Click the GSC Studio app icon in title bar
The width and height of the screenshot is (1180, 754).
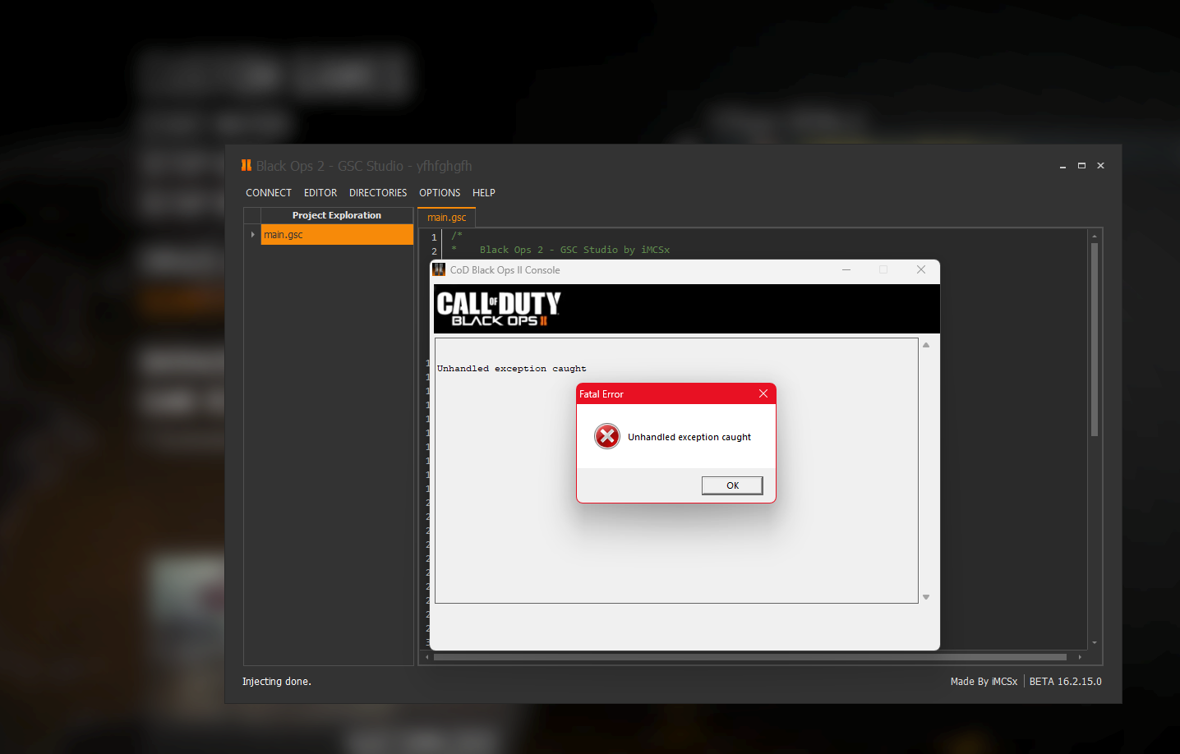[x=246, y=165]
